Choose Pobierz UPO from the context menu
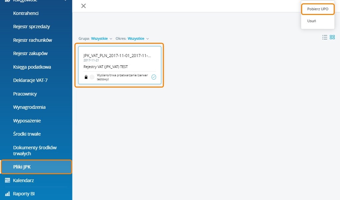The width and height of the screenshot is (340, 200). [x=317, y=9]
